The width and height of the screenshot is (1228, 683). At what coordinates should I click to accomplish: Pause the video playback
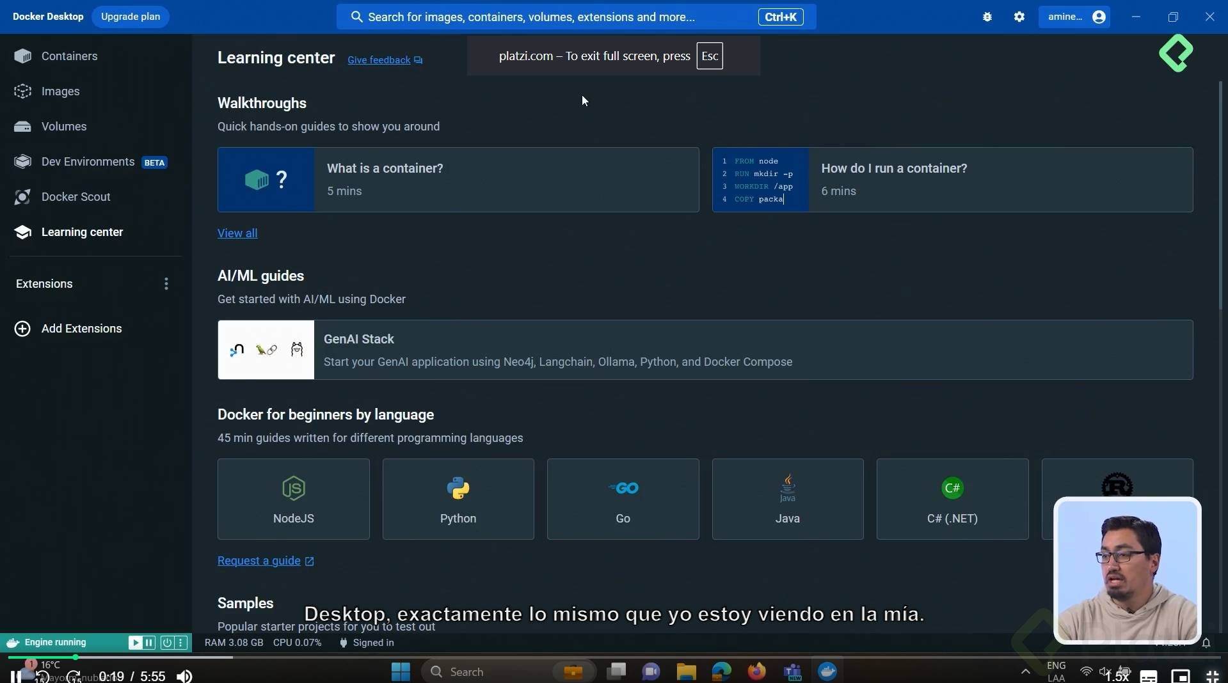pos(16,677)
